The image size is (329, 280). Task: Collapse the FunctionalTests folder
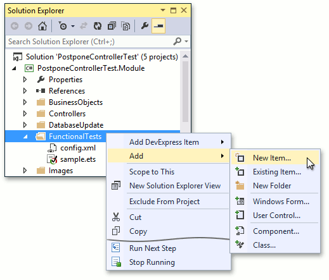pyautogui.click(x=25, y=137)
